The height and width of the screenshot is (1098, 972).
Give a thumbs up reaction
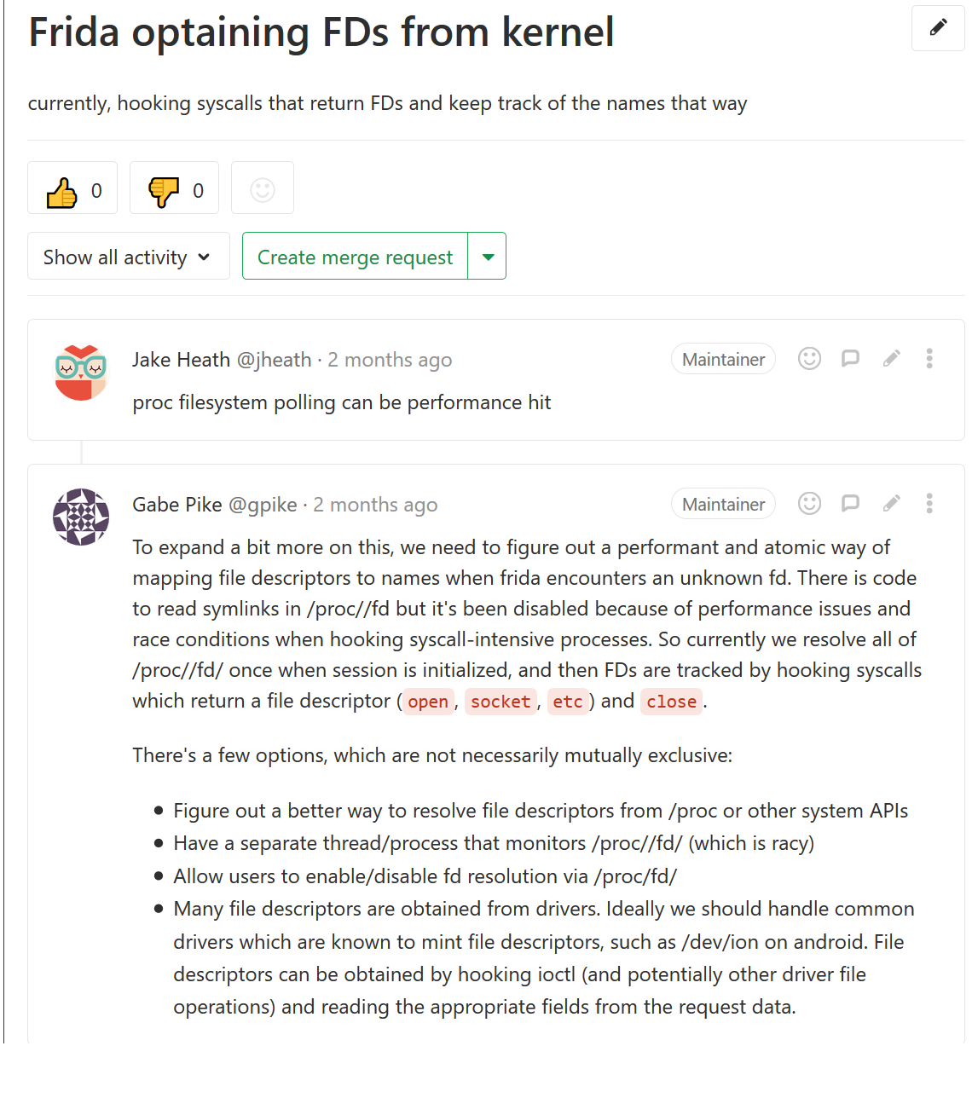pyautogui.click(x=72, y=188)
